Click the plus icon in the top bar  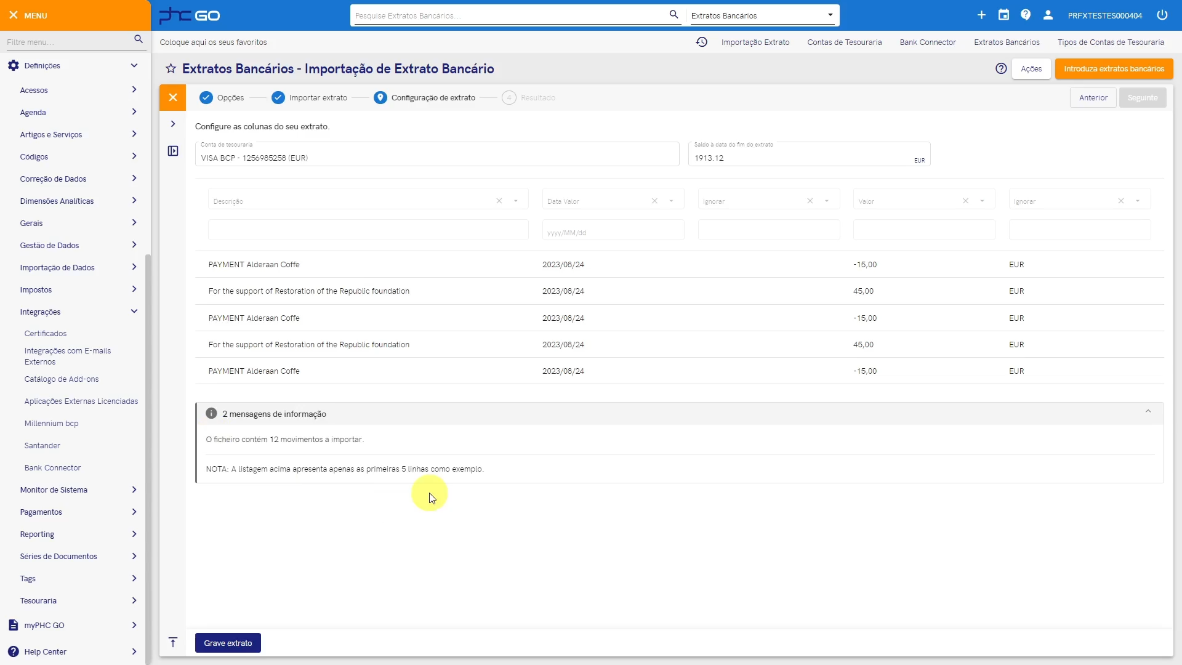[981, 15]
